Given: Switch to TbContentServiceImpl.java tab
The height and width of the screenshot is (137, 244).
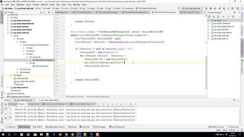Looking at the screenshot, I should pos(136,12).
